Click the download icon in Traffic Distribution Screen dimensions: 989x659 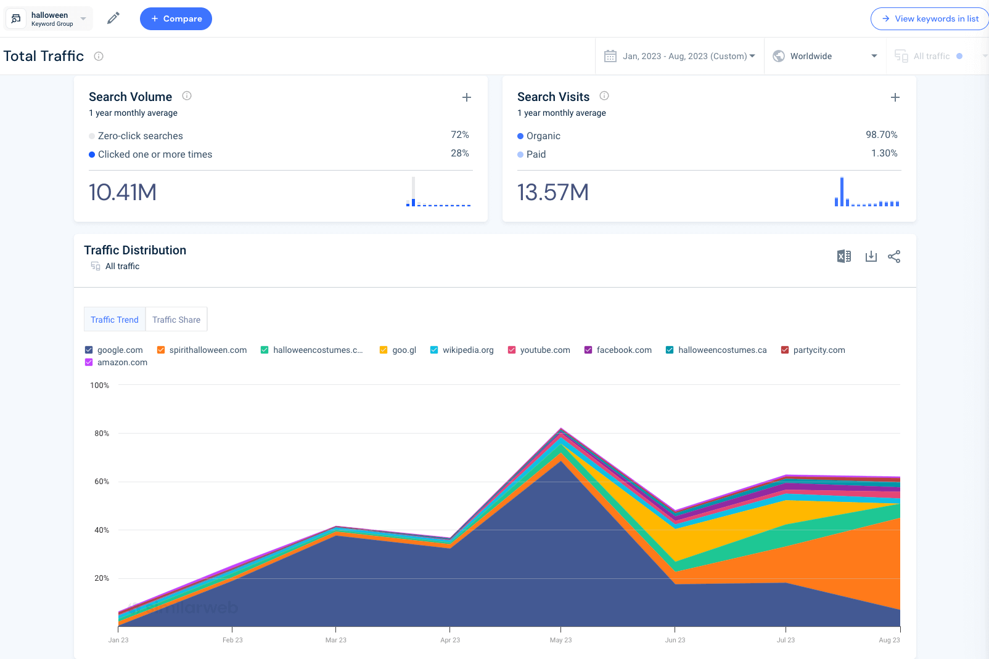point(871,256)
